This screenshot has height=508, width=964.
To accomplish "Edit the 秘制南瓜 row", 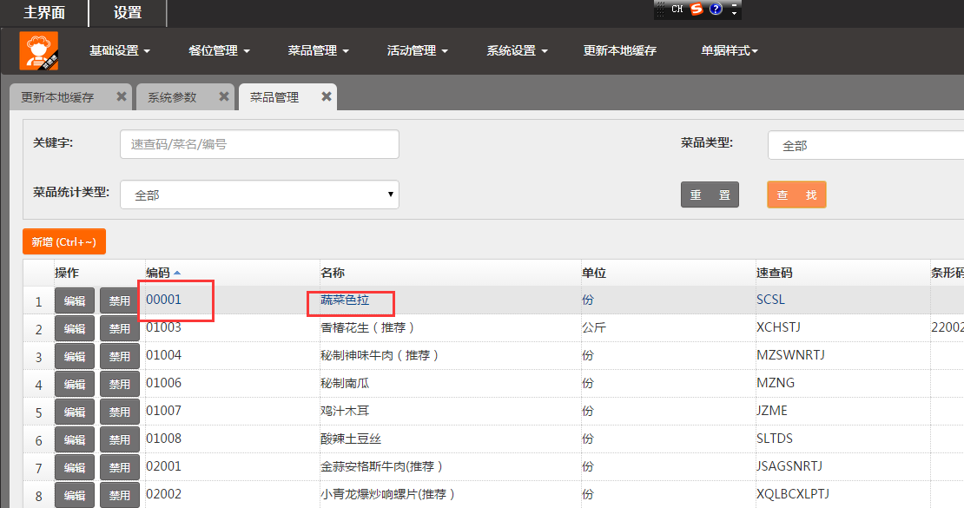I will click(75, 384).
